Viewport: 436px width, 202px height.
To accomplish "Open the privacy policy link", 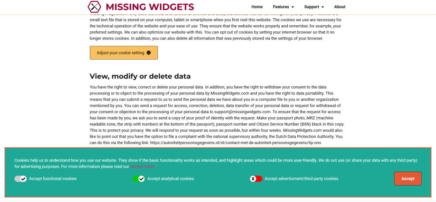I will (x=143, y=166).
